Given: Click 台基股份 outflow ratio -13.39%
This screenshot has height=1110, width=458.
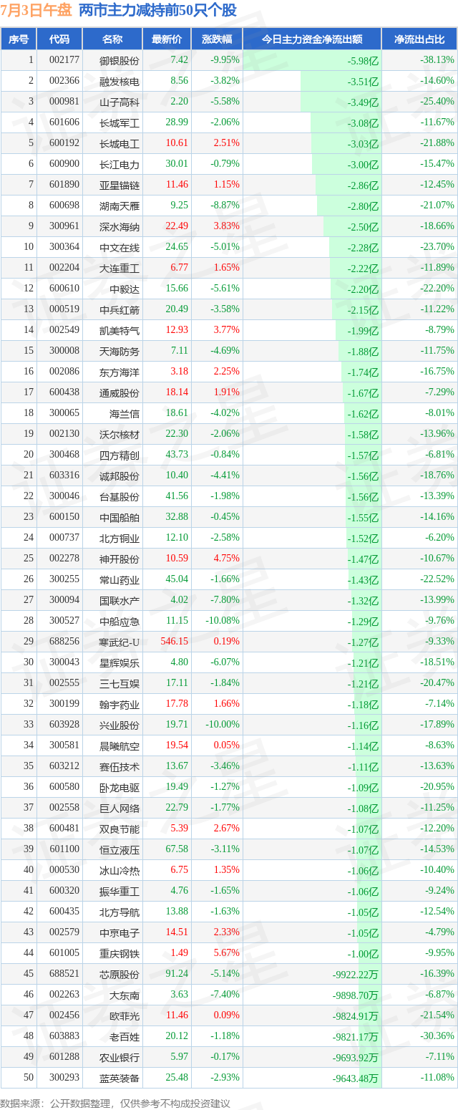Looking at the screenshot, I should [x=437, y=496].
